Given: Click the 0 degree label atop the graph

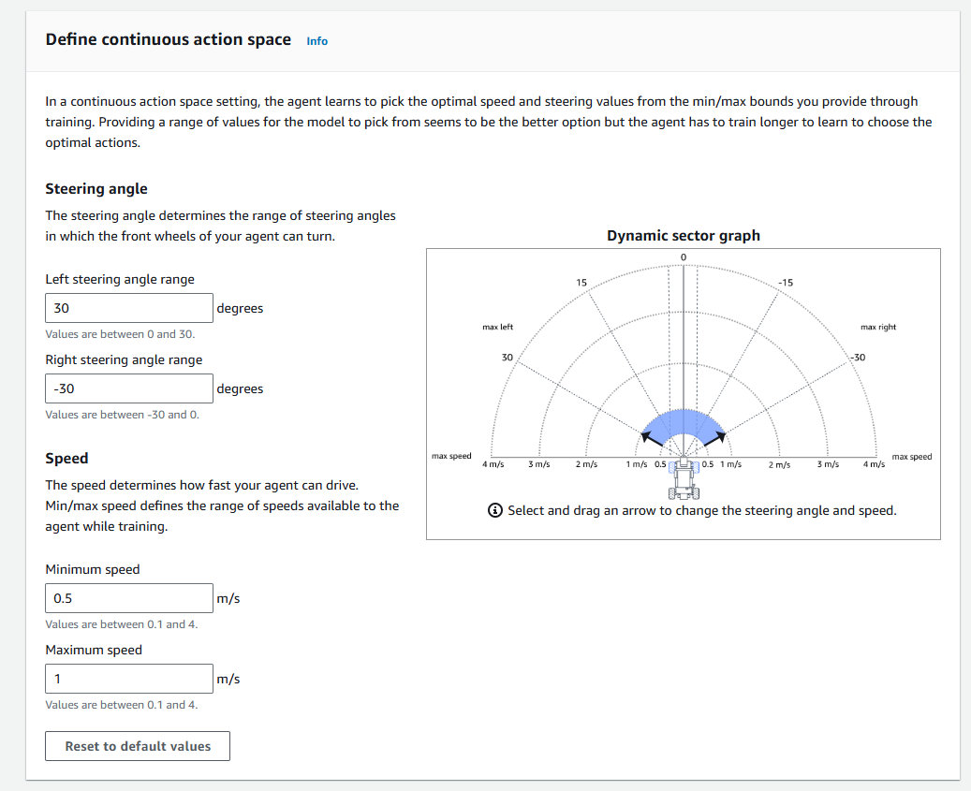Looking at the screenshot, I should point(684,257).
